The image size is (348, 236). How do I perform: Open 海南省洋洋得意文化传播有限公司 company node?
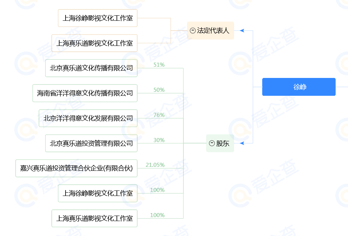85,93
